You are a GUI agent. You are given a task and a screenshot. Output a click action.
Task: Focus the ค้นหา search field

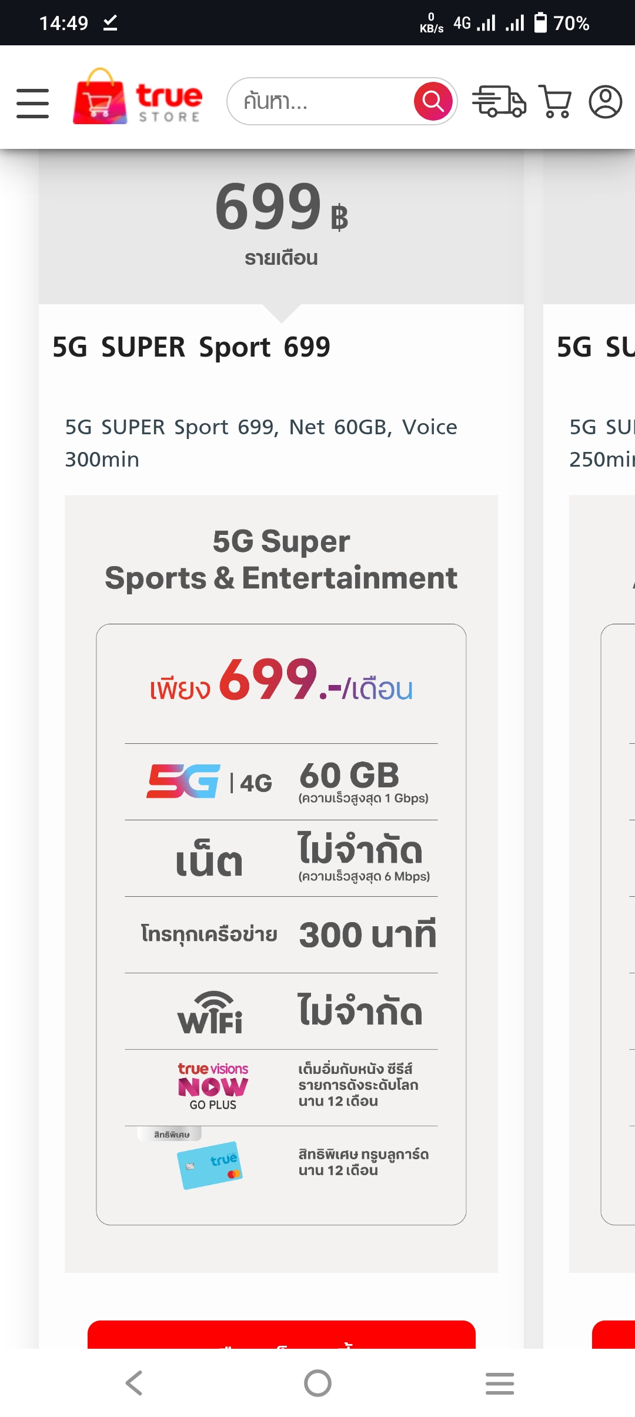[x=322, y=101]
